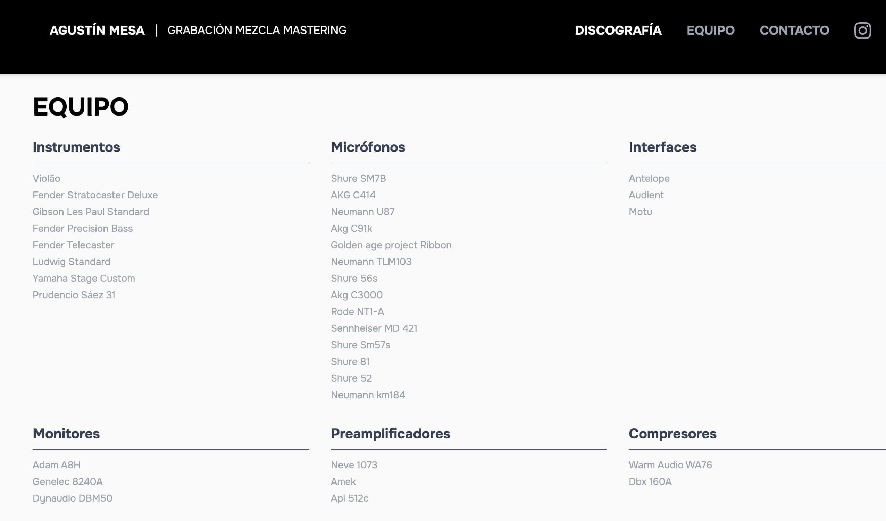Open the Instagram icon link
Screen dimensions: 886x521
pyautogui.click(x=862, y=31)
